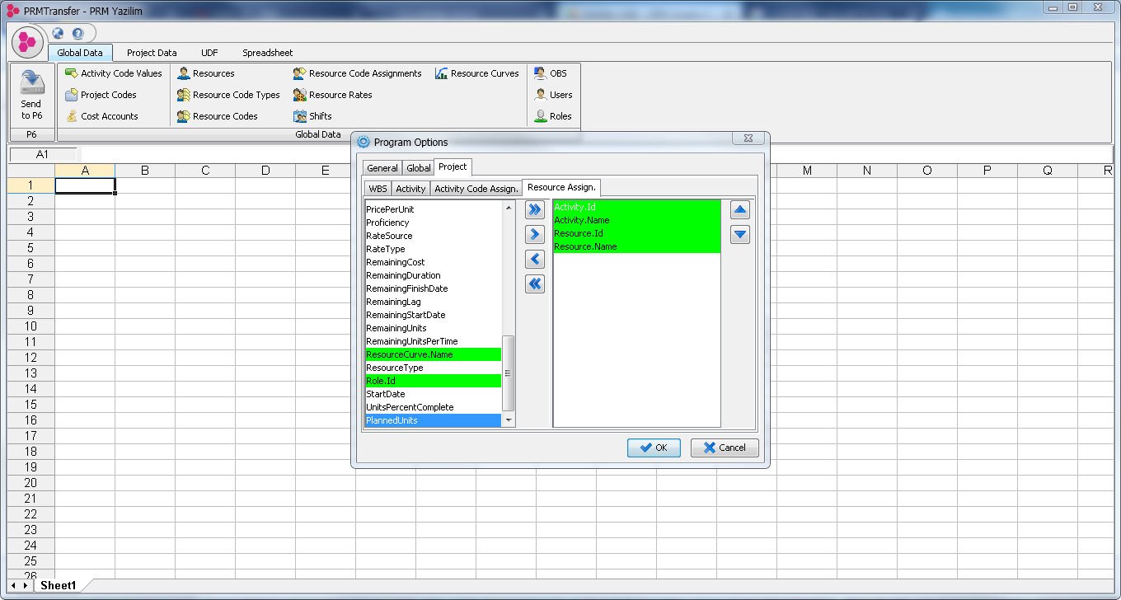The image size is (1121, 600).
Task: Click the single left arrow remove button
Action: [x=535, y=259]
